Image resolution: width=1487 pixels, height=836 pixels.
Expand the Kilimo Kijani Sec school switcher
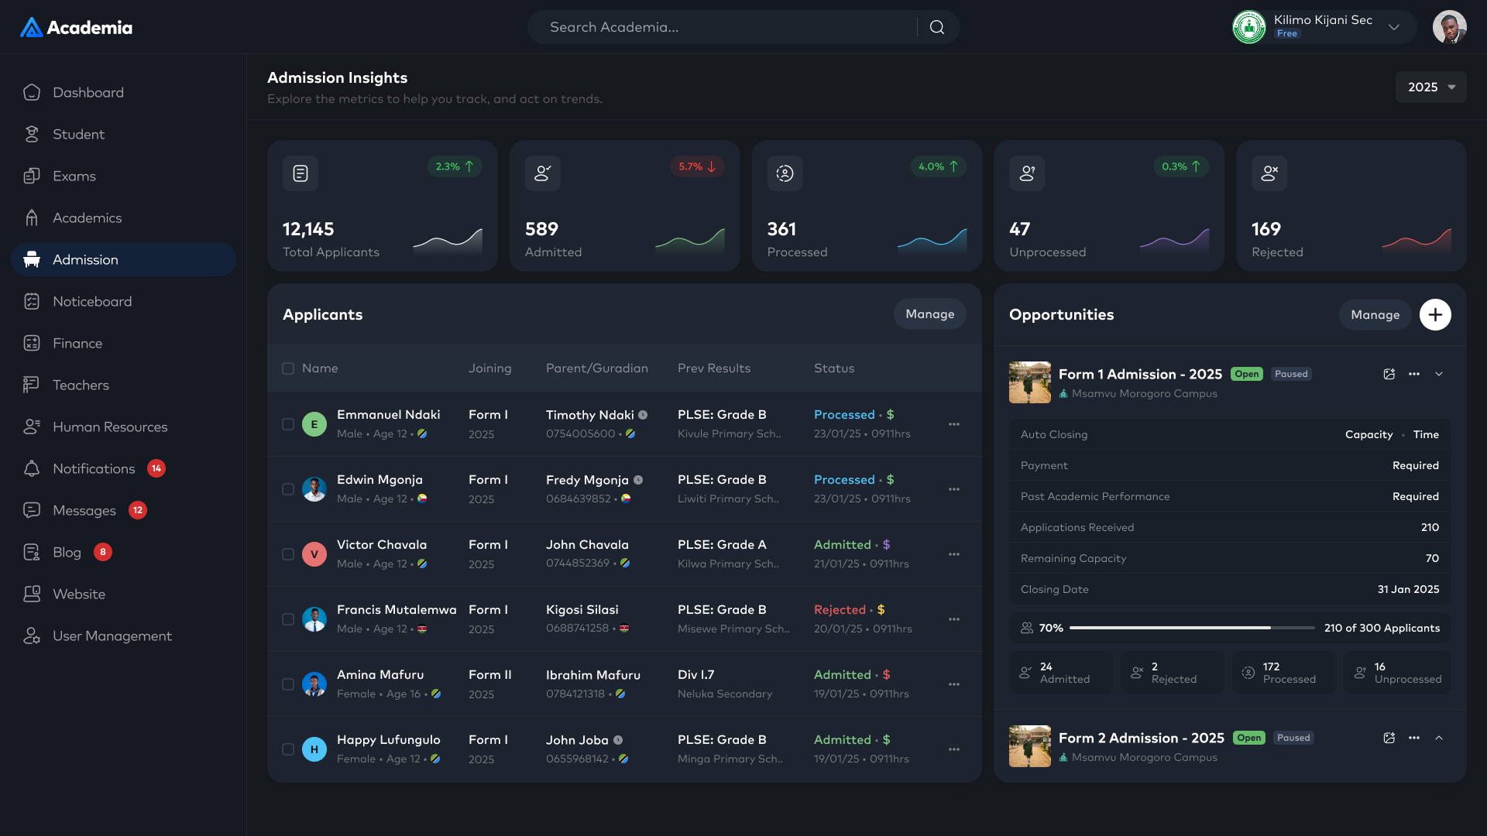pyautogui.click(x=1394, y=27)
